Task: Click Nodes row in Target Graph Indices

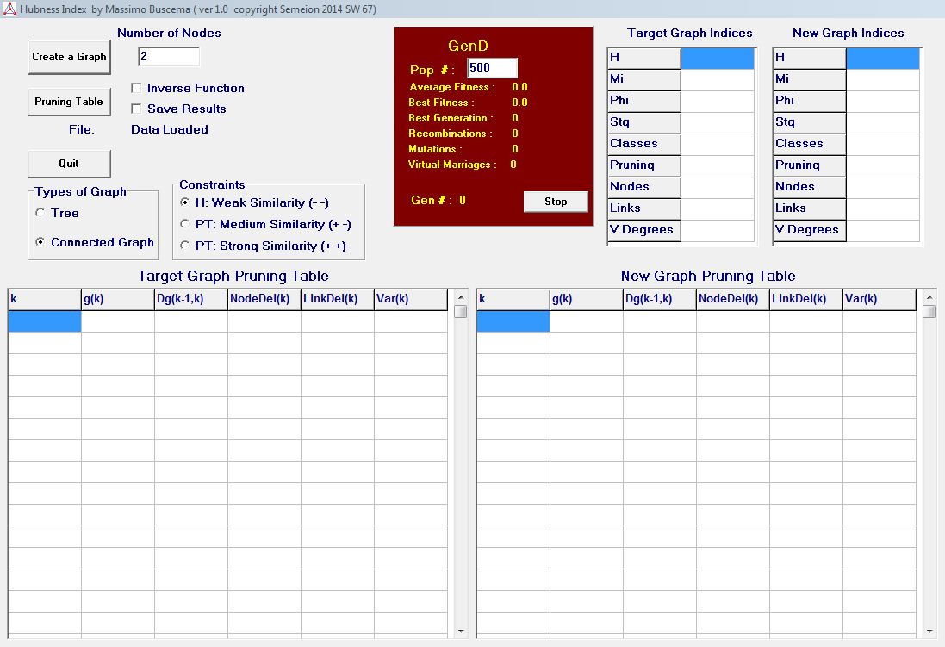Action: tap(681, 188)
